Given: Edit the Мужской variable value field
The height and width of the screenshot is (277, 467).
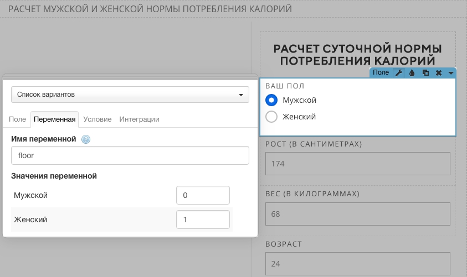Looking at the screenshot, I should (203, 195).
